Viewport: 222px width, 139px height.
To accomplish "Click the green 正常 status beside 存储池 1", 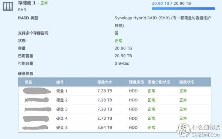I will [44, 3].
